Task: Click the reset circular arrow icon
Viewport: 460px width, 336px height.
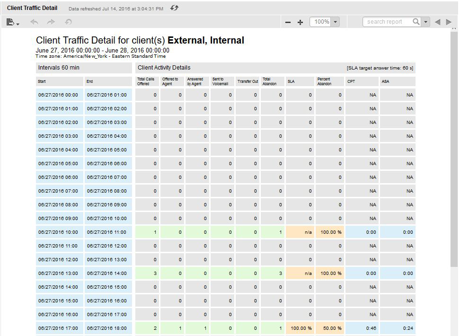Action: click(68, 22)
